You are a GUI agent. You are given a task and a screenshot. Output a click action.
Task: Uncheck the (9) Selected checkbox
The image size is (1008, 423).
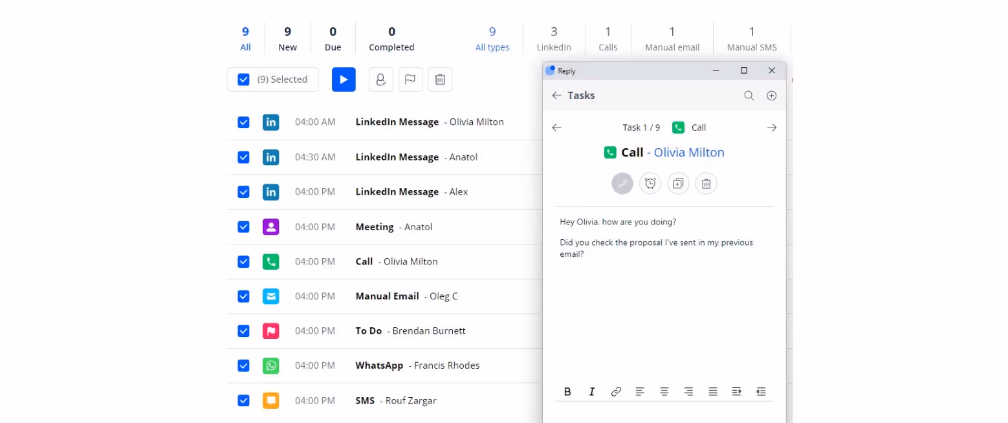(x=243, y=79)
